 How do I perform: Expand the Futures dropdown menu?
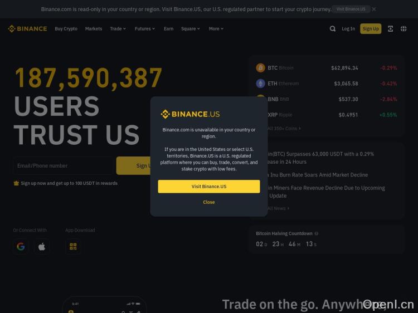pyautogui.click(x=145, y=28)
